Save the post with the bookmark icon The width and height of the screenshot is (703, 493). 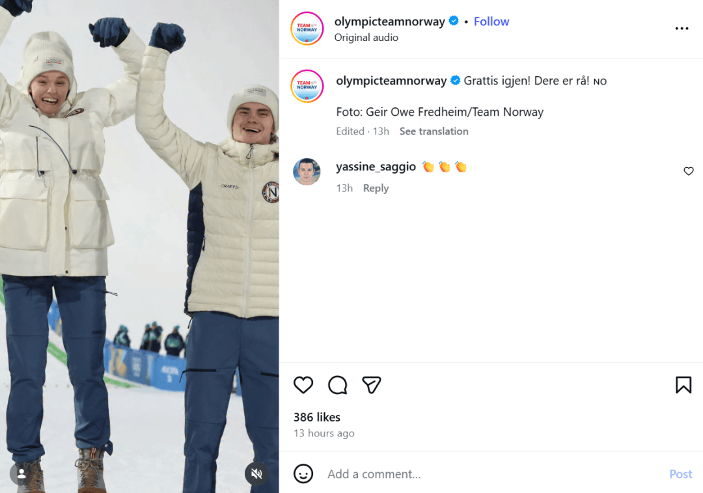click(x=683, y=385)
